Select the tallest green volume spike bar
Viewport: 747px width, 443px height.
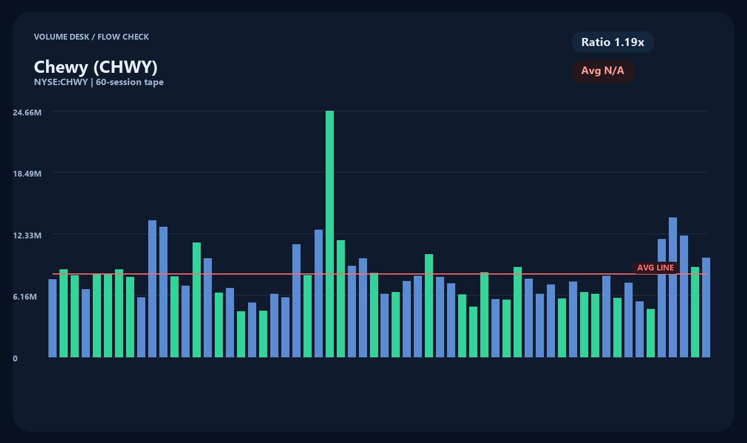coord(330,234)
